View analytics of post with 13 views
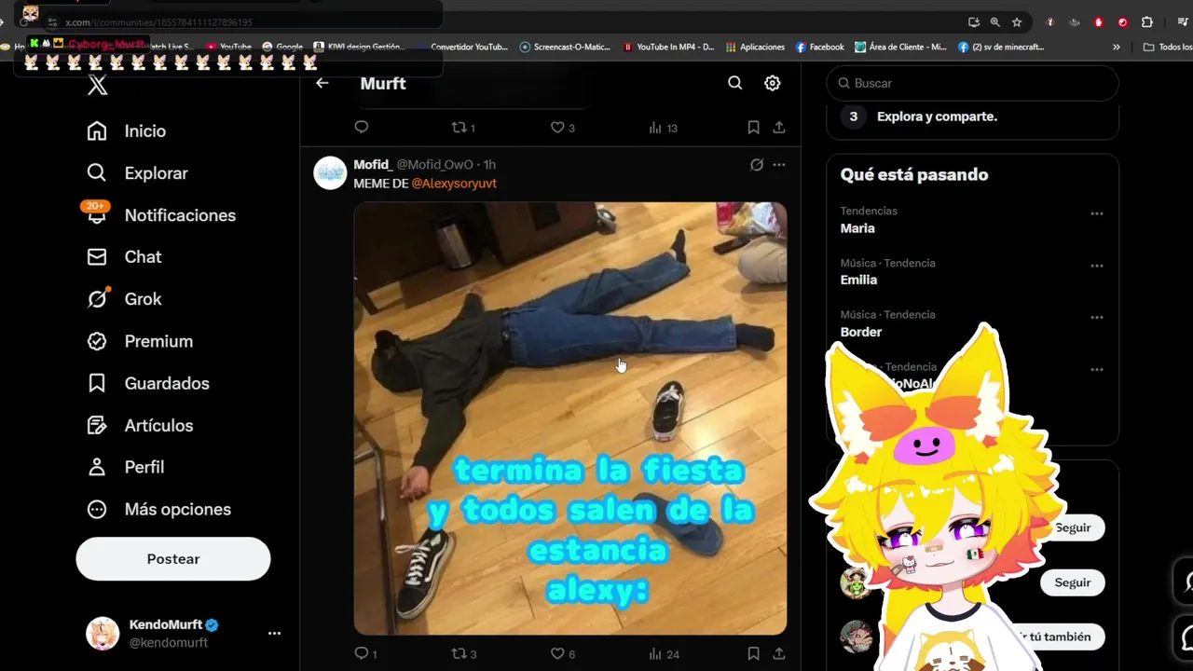The height and width of the screenshot is (671, 1193). point(664,128)
